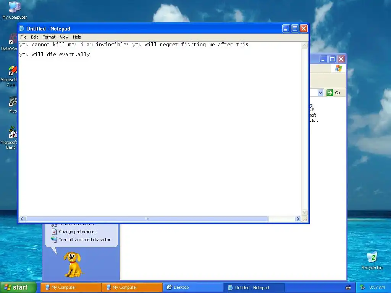
Task: Click the Notepad window resize grip
Action: tap(305, 219)
